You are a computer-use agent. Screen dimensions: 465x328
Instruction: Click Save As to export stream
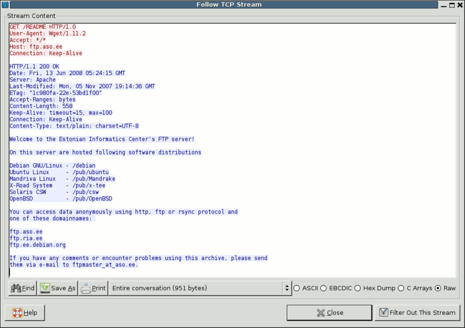coord(58,288)
